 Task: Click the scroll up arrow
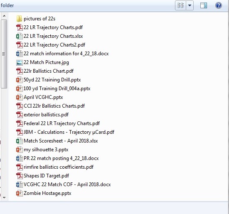pyautogui.click(x=4, y=16)
